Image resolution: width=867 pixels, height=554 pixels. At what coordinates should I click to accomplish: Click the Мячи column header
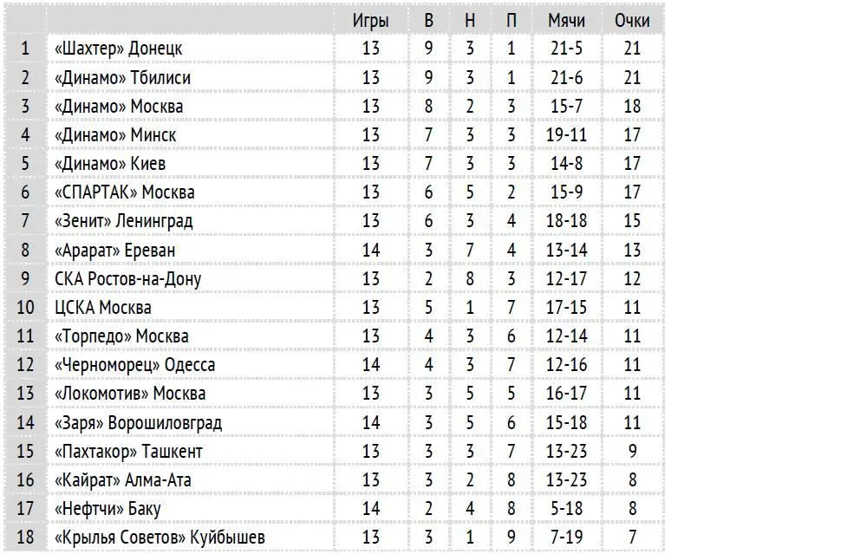point(566,21)
